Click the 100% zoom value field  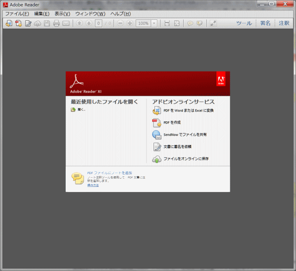tap(143, 24)
